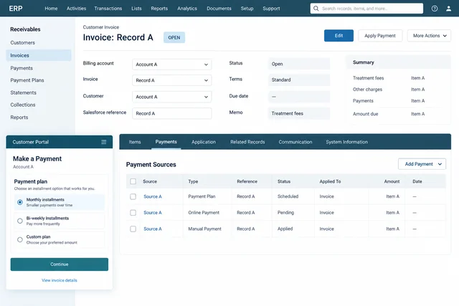Screen dimensions: 459x306
Task: Go to Payments in sidebar
Action: 22,68
